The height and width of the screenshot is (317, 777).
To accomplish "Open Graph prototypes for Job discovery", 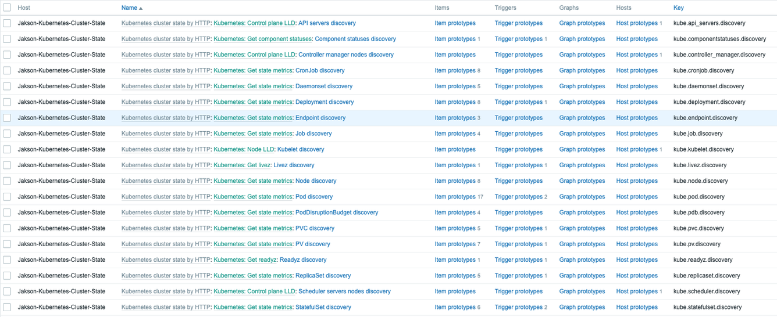I will click(x=582, y=134).
